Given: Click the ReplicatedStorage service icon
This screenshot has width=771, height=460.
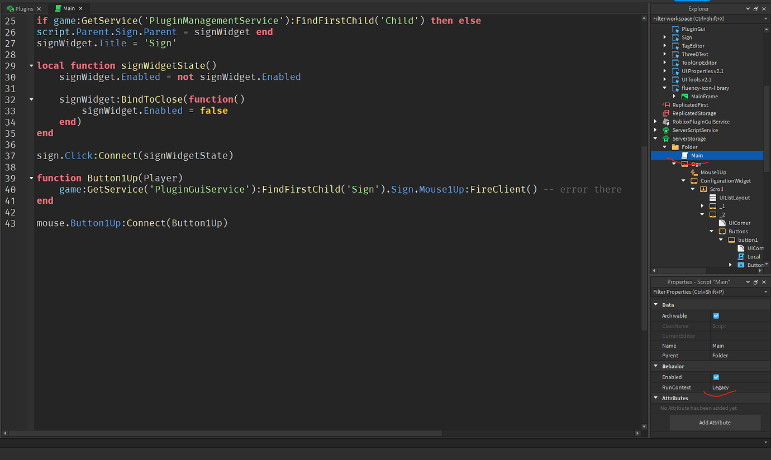Looking at the screenshot, I should pyautogui.click(x=666, y=113).
